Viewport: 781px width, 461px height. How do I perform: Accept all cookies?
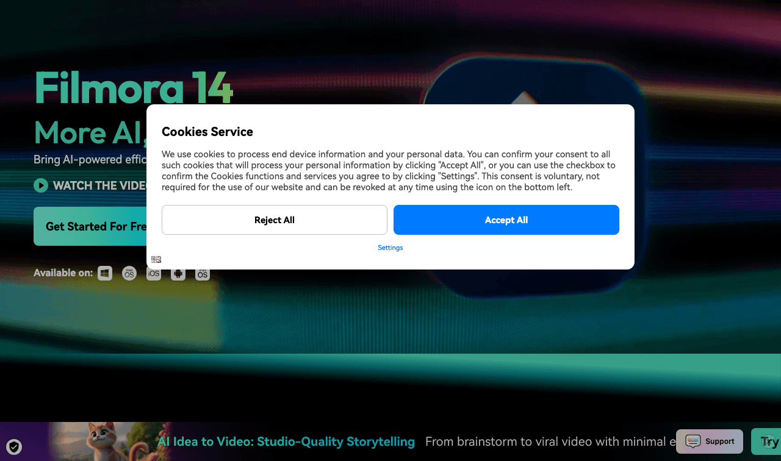506,220
